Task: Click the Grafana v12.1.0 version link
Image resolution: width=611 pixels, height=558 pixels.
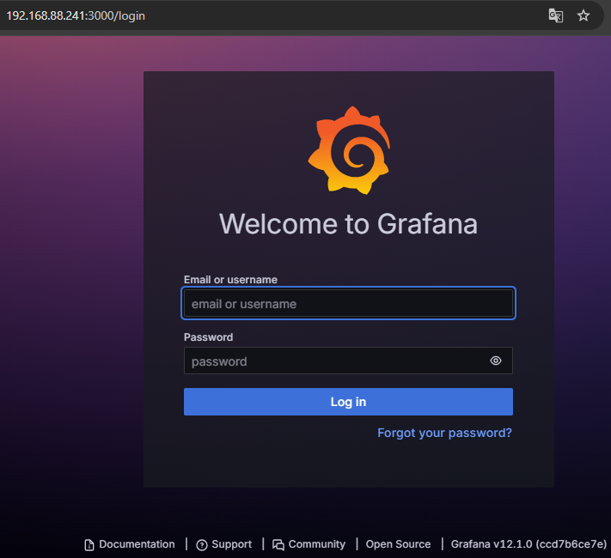Action: pos(529,544)
